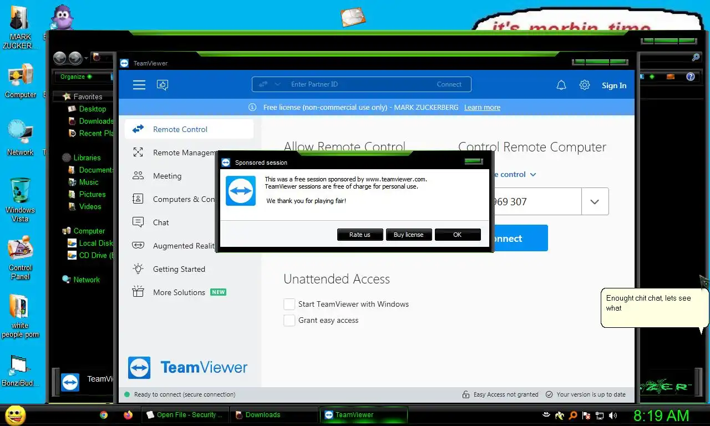Click the Explorer help question mark icon
The image size is (710, 426).
(x=691, y=77)
